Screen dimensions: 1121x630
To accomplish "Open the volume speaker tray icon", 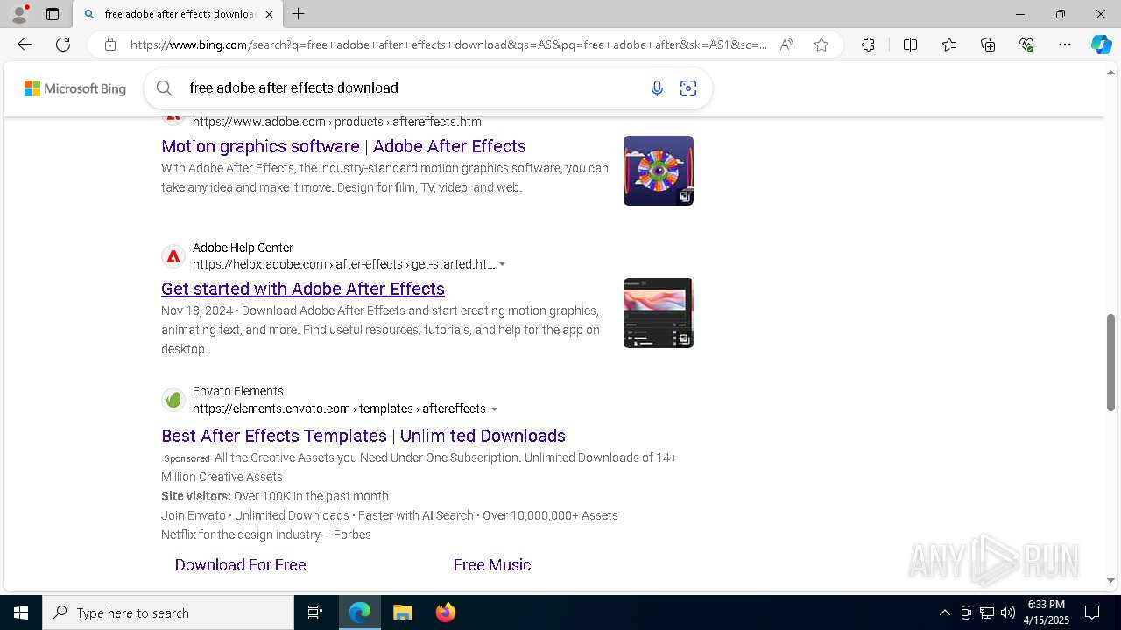I will tap(1008, 612).
